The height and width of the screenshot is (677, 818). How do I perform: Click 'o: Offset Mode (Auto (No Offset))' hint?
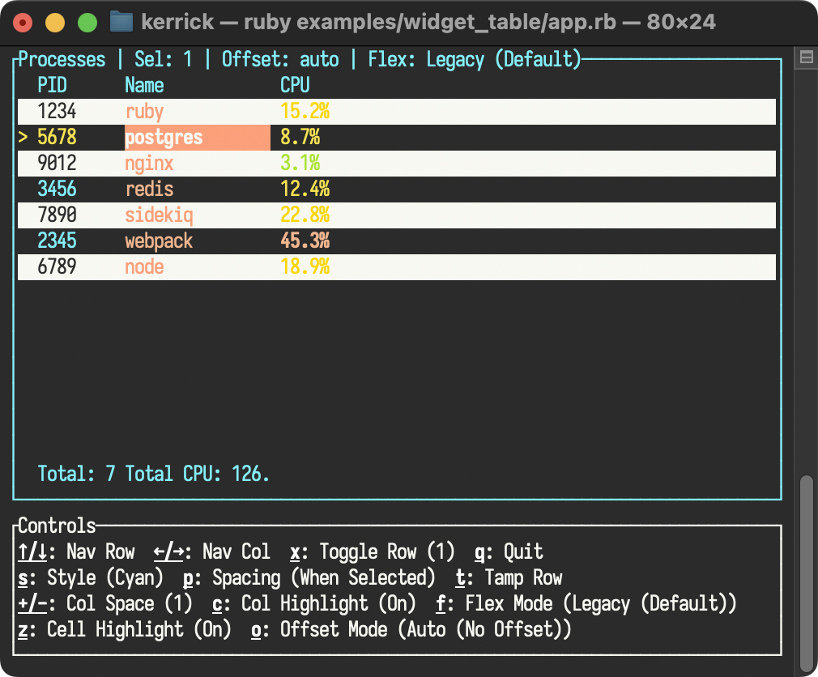coord(411,629)
